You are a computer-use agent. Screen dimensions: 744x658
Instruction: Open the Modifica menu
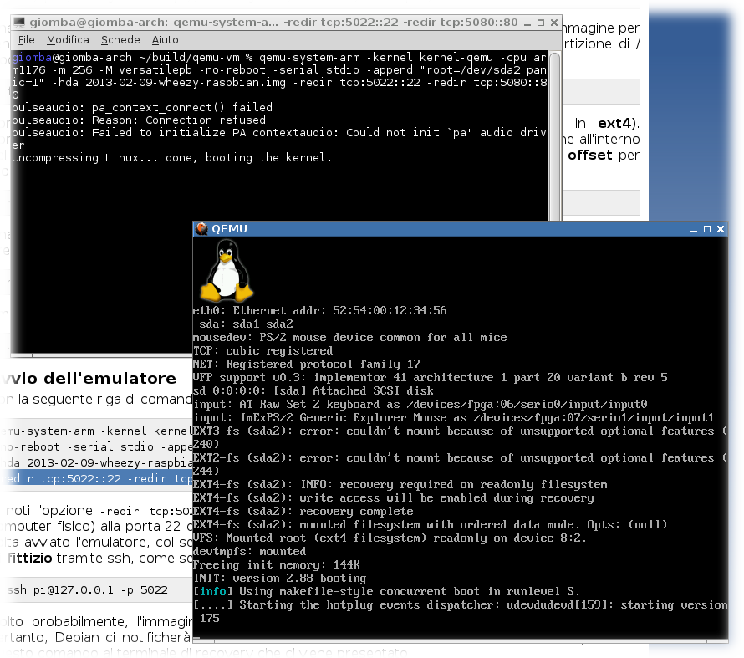coord(68,39)
